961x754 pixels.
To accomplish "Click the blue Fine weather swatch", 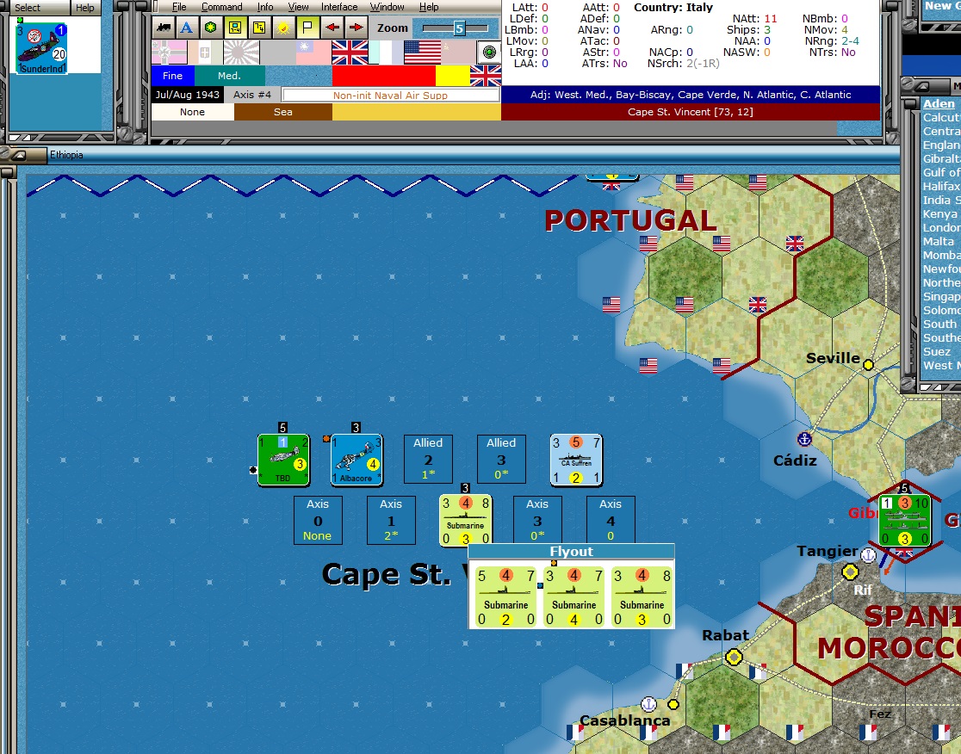I will pos(173,76).
